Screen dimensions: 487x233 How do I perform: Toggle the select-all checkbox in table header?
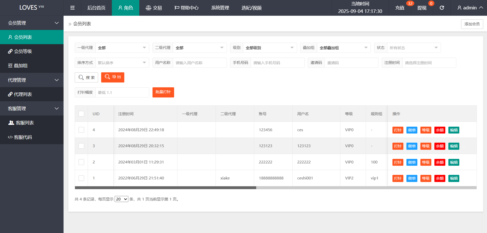coord(81,114)
